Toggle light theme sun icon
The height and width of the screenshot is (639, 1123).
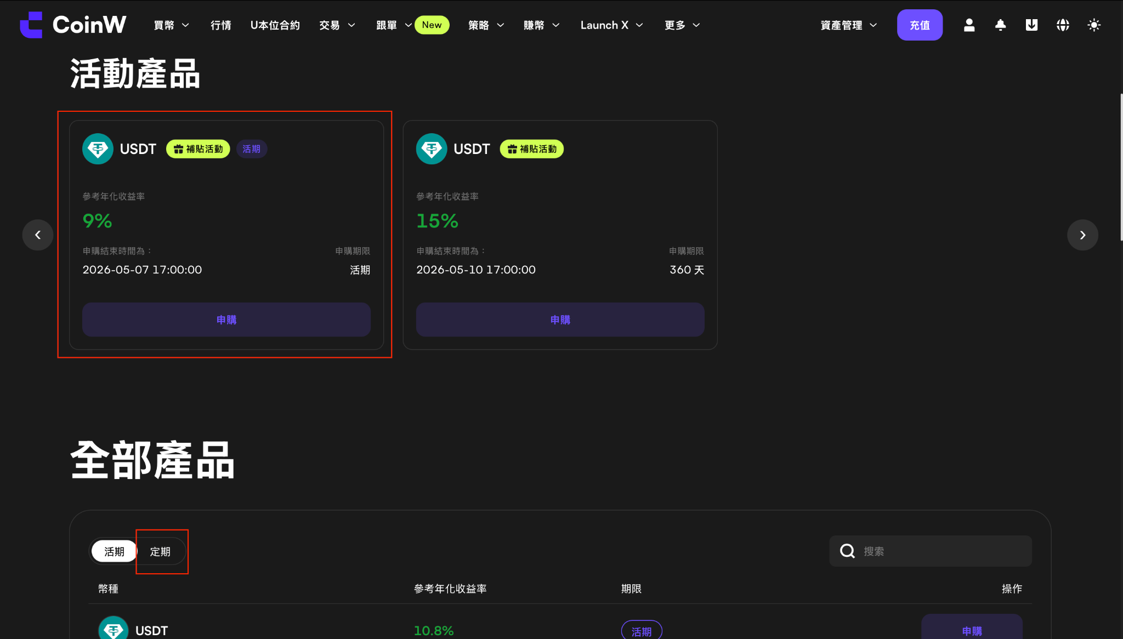[1094, 25]
